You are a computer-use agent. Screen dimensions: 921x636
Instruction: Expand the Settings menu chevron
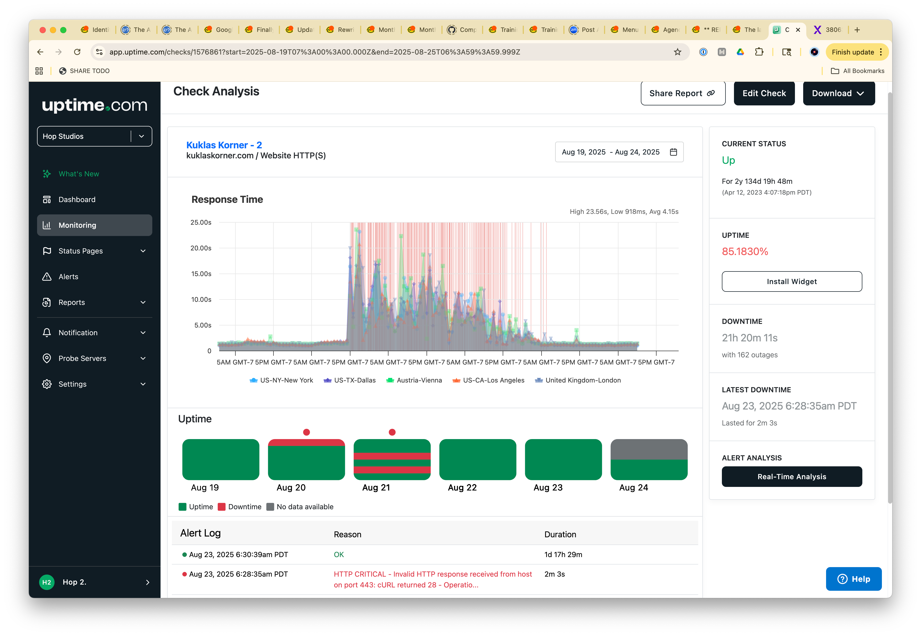tap(143, 384)
